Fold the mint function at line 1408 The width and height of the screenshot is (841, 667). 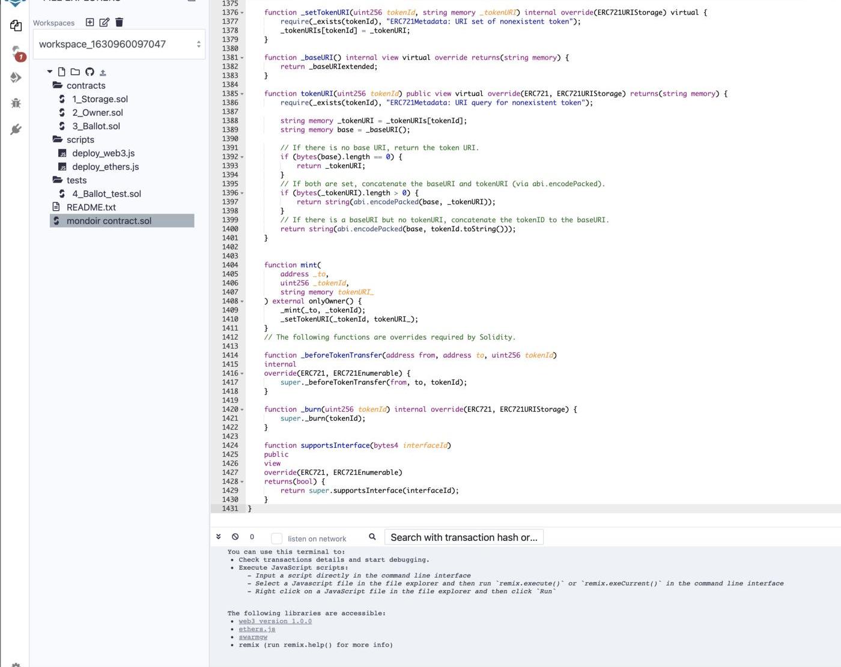coord(242,301)
